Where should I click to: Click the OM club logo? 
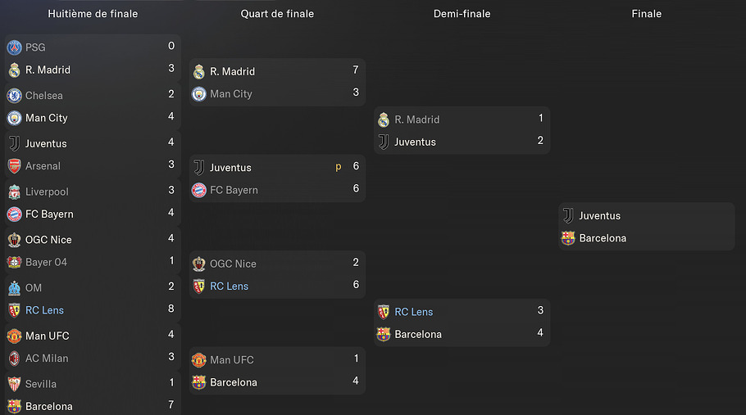[14, 288]
